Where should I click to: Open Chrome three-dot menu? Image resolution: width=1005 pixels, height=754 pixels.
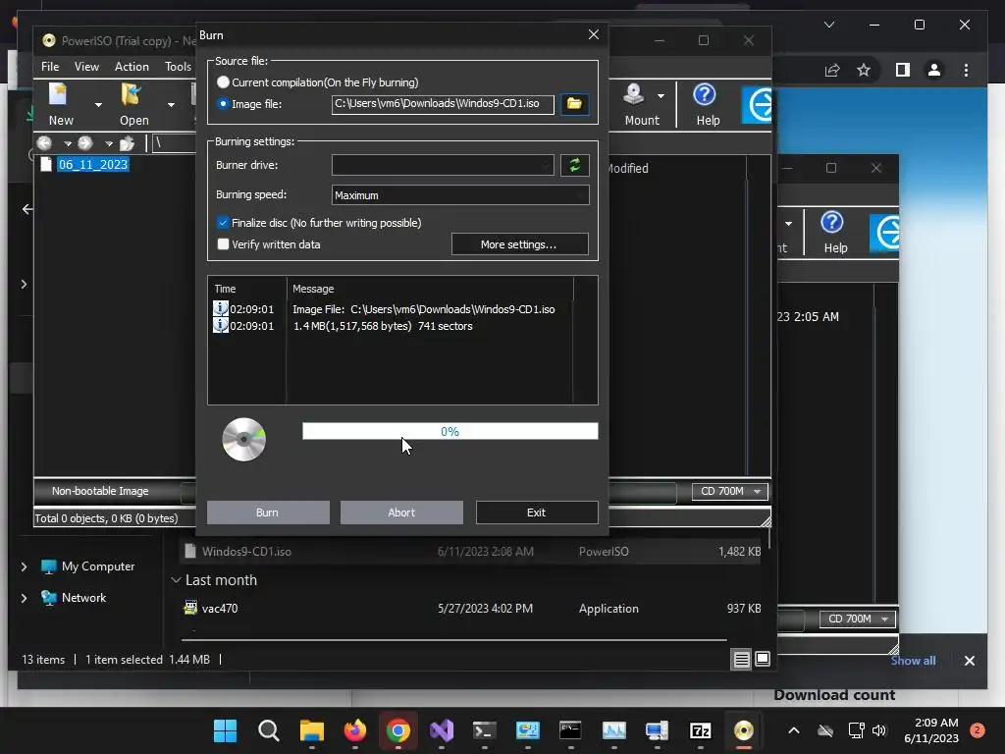pyautogui.click(x=966, y=70)
